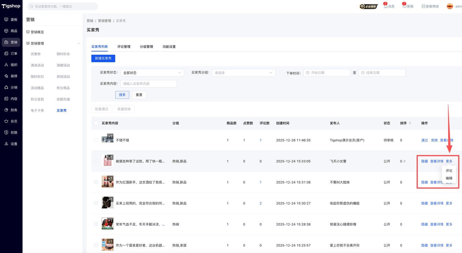
Task: Click the 面板 dashboard icon in sidebar
Action: coord(6,20)
